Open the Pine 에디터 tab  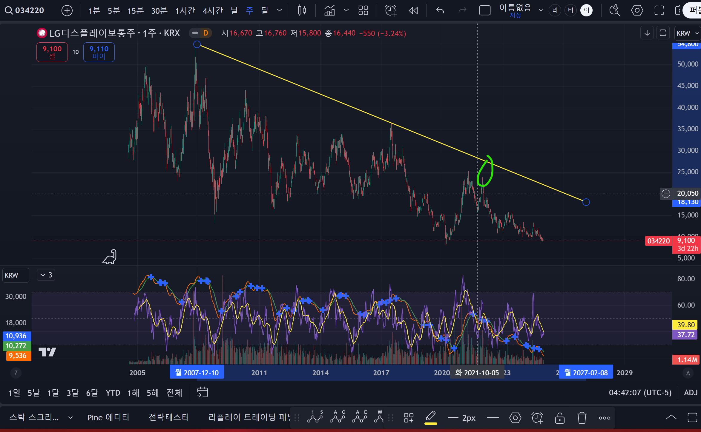(x=108, y=417)
